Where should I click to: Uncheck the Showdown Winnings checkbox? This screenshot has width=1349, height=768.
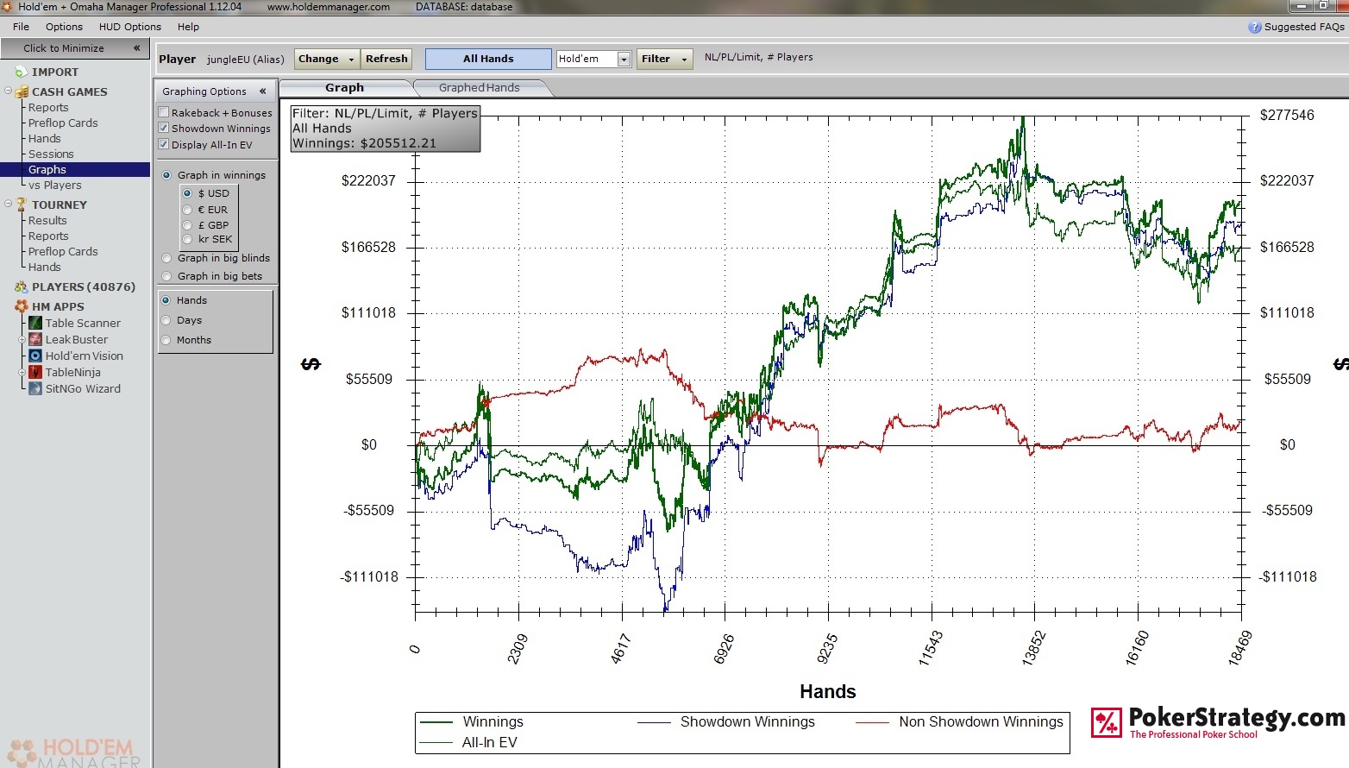click(164, 128)
